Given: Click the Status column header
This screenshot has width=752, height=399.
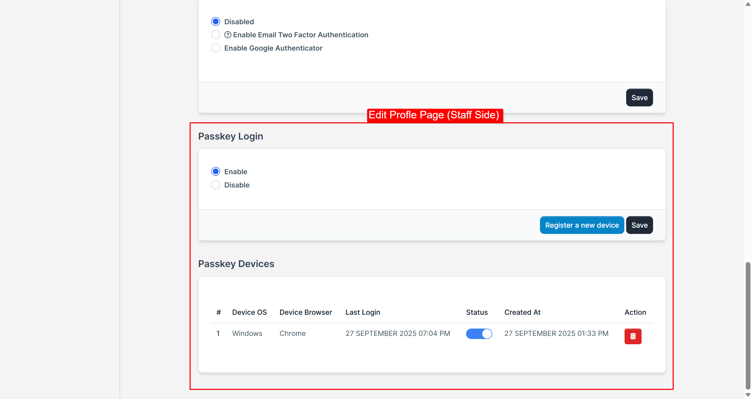Looking at the screenshot, I should (x=477, y=312).
